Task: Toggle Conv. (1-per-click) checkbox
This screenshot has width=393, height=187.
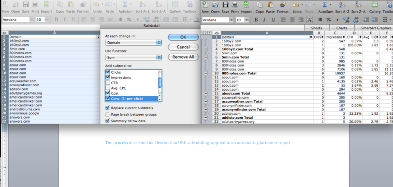Action: [108, 98]
